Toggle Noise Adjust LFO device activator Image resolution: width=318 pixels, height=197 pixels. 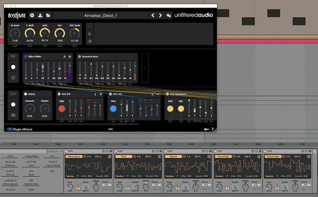coord(66,151)
